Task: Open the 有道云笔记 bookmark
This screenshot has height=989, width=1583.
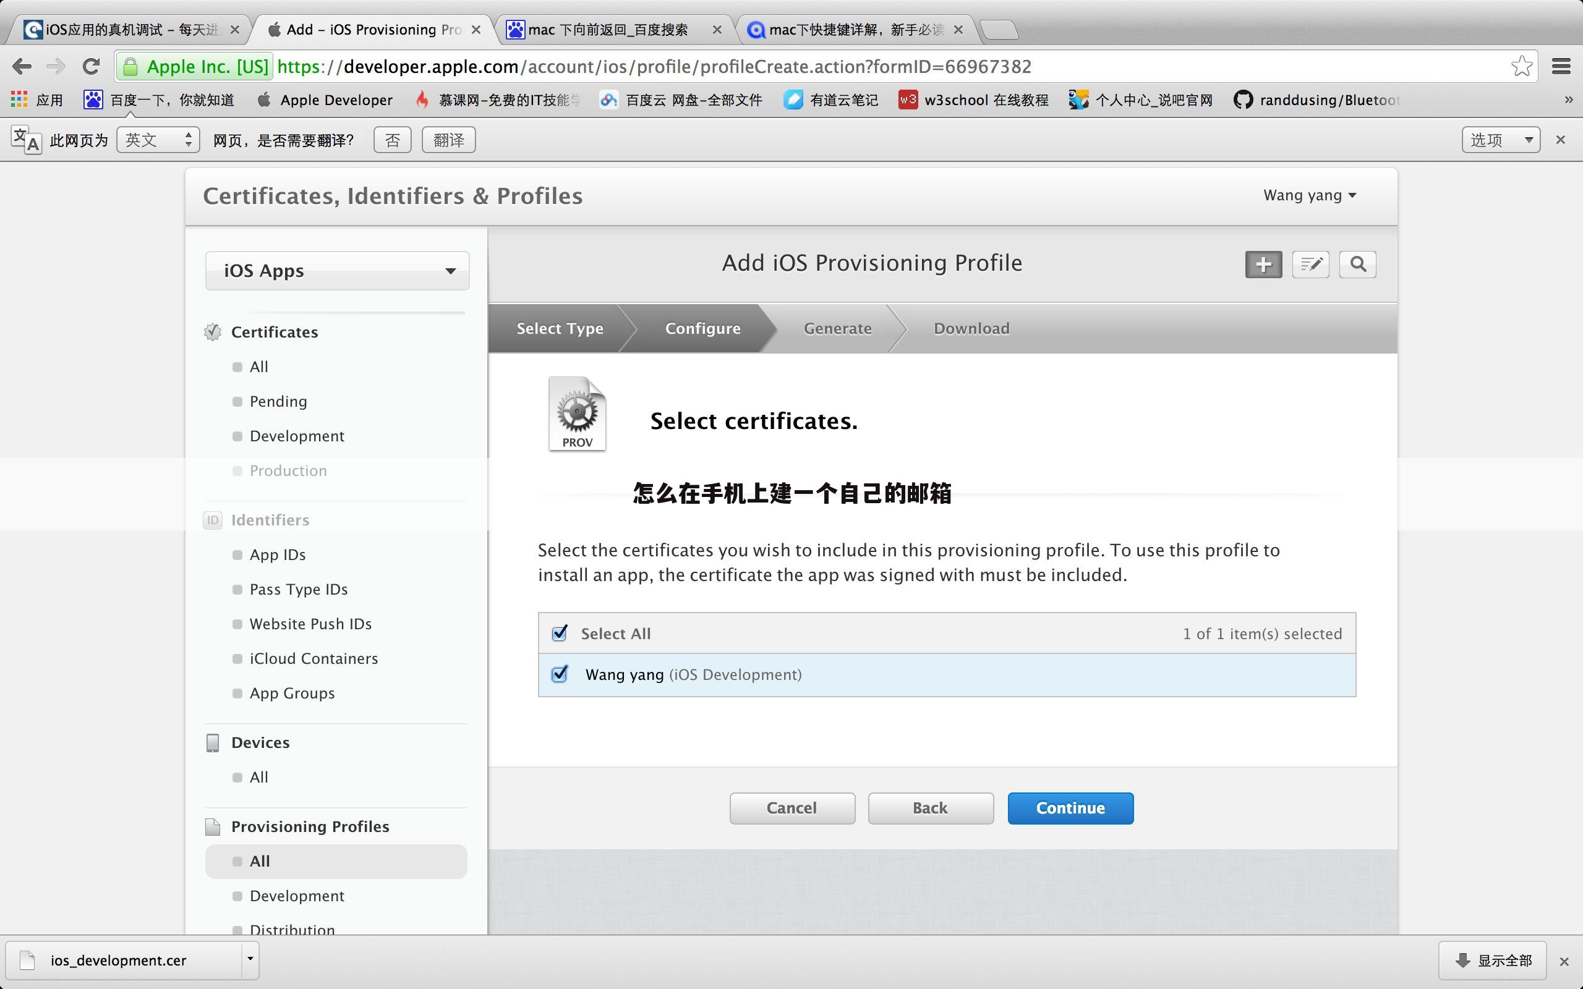Action: [830, 100]
